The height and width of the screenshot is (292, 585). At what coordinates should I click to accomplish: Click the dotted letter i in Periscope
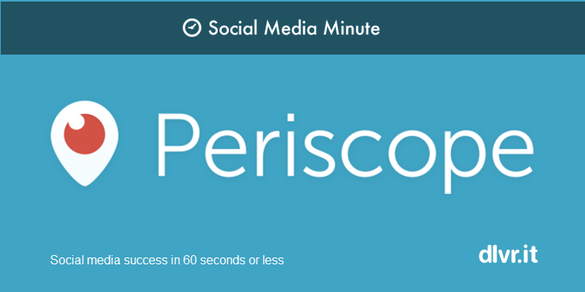pyautogui.click(x=291, y=145)
